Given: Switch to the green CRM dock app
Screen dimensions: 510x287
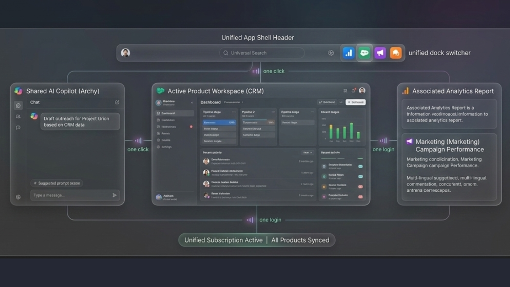Looking at the screenshot, I should [x=364, y=53].
